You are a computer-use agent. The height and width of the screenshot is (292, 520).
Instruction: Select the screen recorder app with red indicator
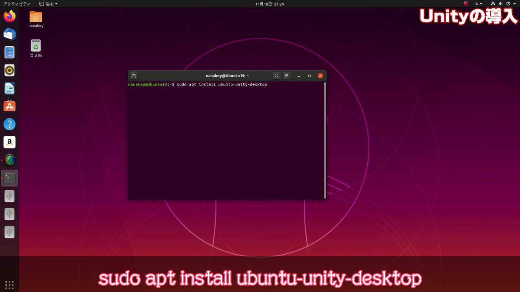(x=10, y=160)
